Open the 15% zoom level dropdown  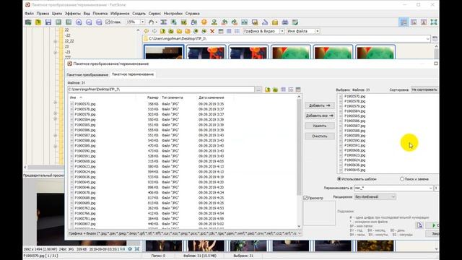[143, 22]
